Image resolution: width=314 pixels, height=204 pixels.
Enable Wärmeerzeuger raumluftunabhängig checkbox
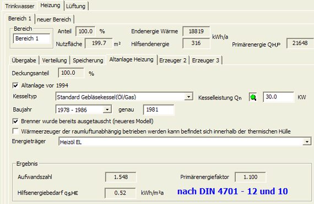(x=15, y=131)
